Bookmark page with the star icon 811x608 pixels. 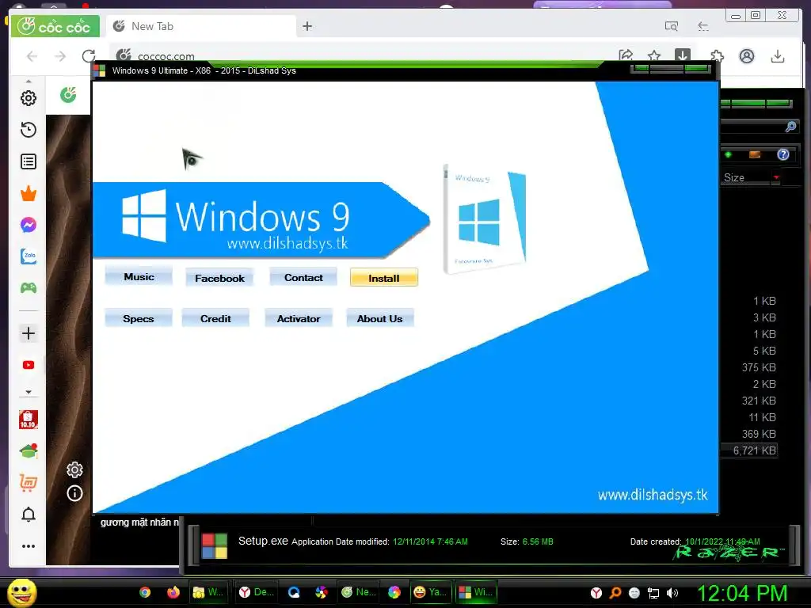tap(653, 55)
